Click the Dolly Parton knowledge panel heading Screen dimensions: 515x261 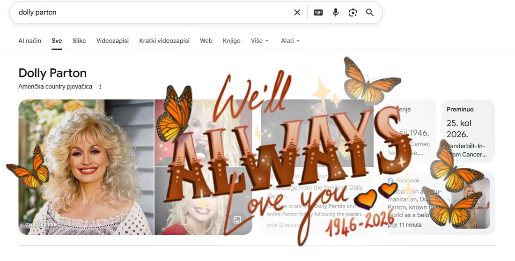52,73
